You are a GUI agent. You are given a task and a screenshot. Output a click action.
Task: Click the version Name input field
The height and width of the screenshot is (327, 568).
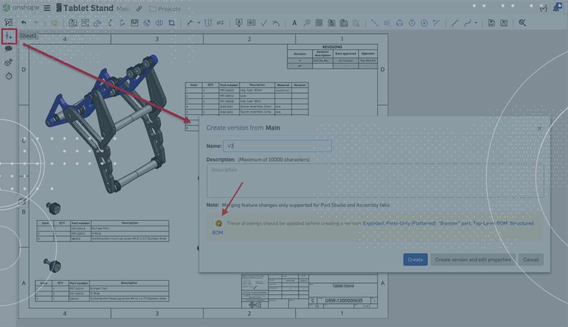277,146
